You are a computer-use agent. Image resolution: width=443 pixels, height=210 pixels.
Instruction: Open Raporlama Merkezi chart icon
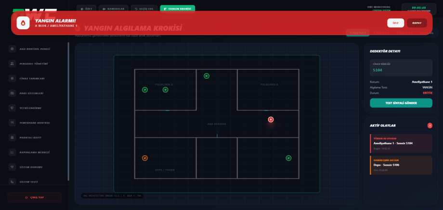tap(12, 152)
